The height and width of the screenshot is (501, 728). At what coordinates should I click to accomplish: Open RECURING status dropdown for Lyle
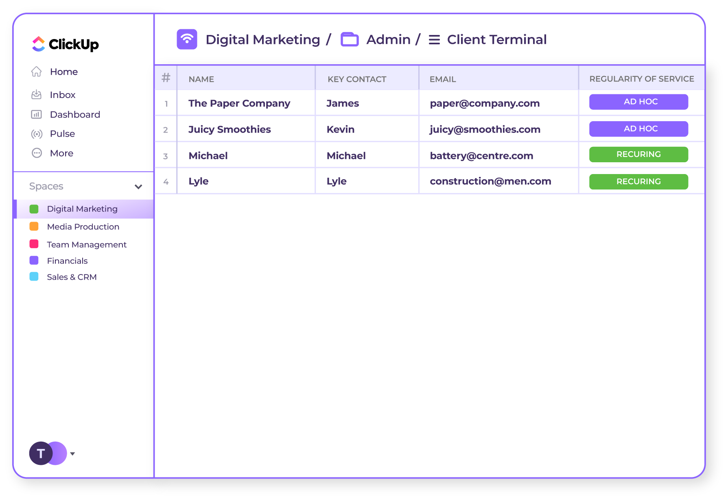click(638, 182)
